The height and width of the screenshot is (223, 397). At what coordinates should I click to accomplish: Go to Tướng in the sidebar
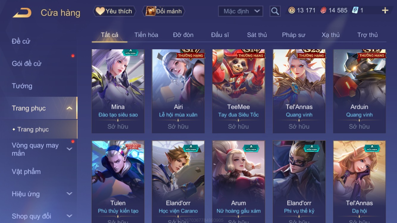[x=22, y=86]
